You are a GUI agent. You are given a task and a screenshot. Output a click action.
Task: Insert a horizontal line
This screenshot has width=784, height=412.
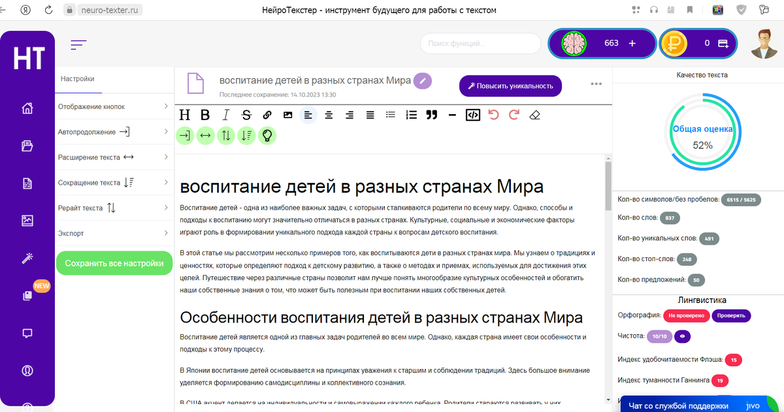[452, 115]
